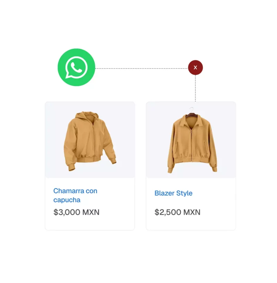
Task: Click the horizontal dotted connector line
Action: [x=142, y=68]
